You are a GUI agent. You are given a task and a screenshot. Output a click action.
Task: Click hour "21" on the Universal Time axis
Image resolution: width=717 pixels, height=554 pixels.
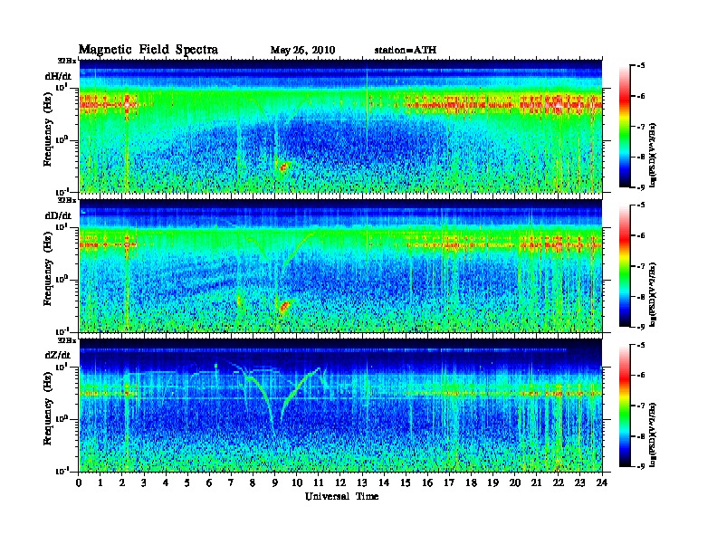(536, 482)
